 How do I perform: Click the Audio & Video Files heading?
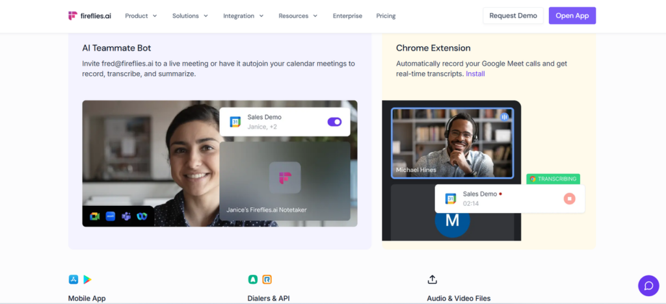pos(459,299)
